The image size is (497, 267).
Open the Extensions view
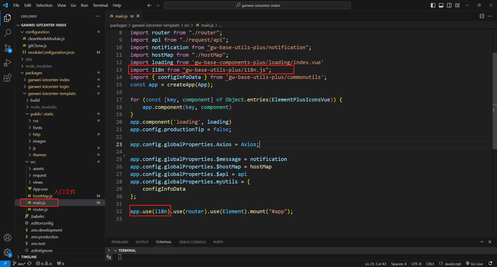[8, 78]
